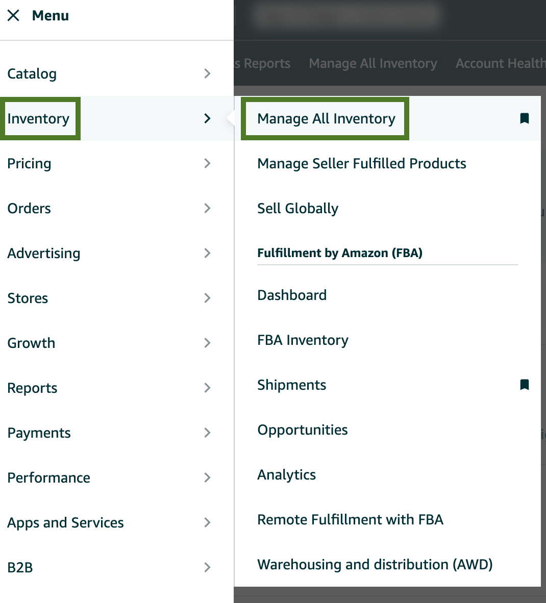Open Apps and Services menu item

tap(66, 522)
